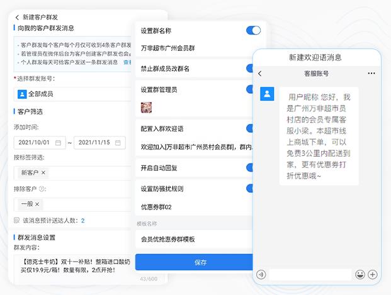Image resolution: width=391 pixels, height=295 pixels.
Task: Go back from 新建客户群发 page
Action: tap(17, 18)
